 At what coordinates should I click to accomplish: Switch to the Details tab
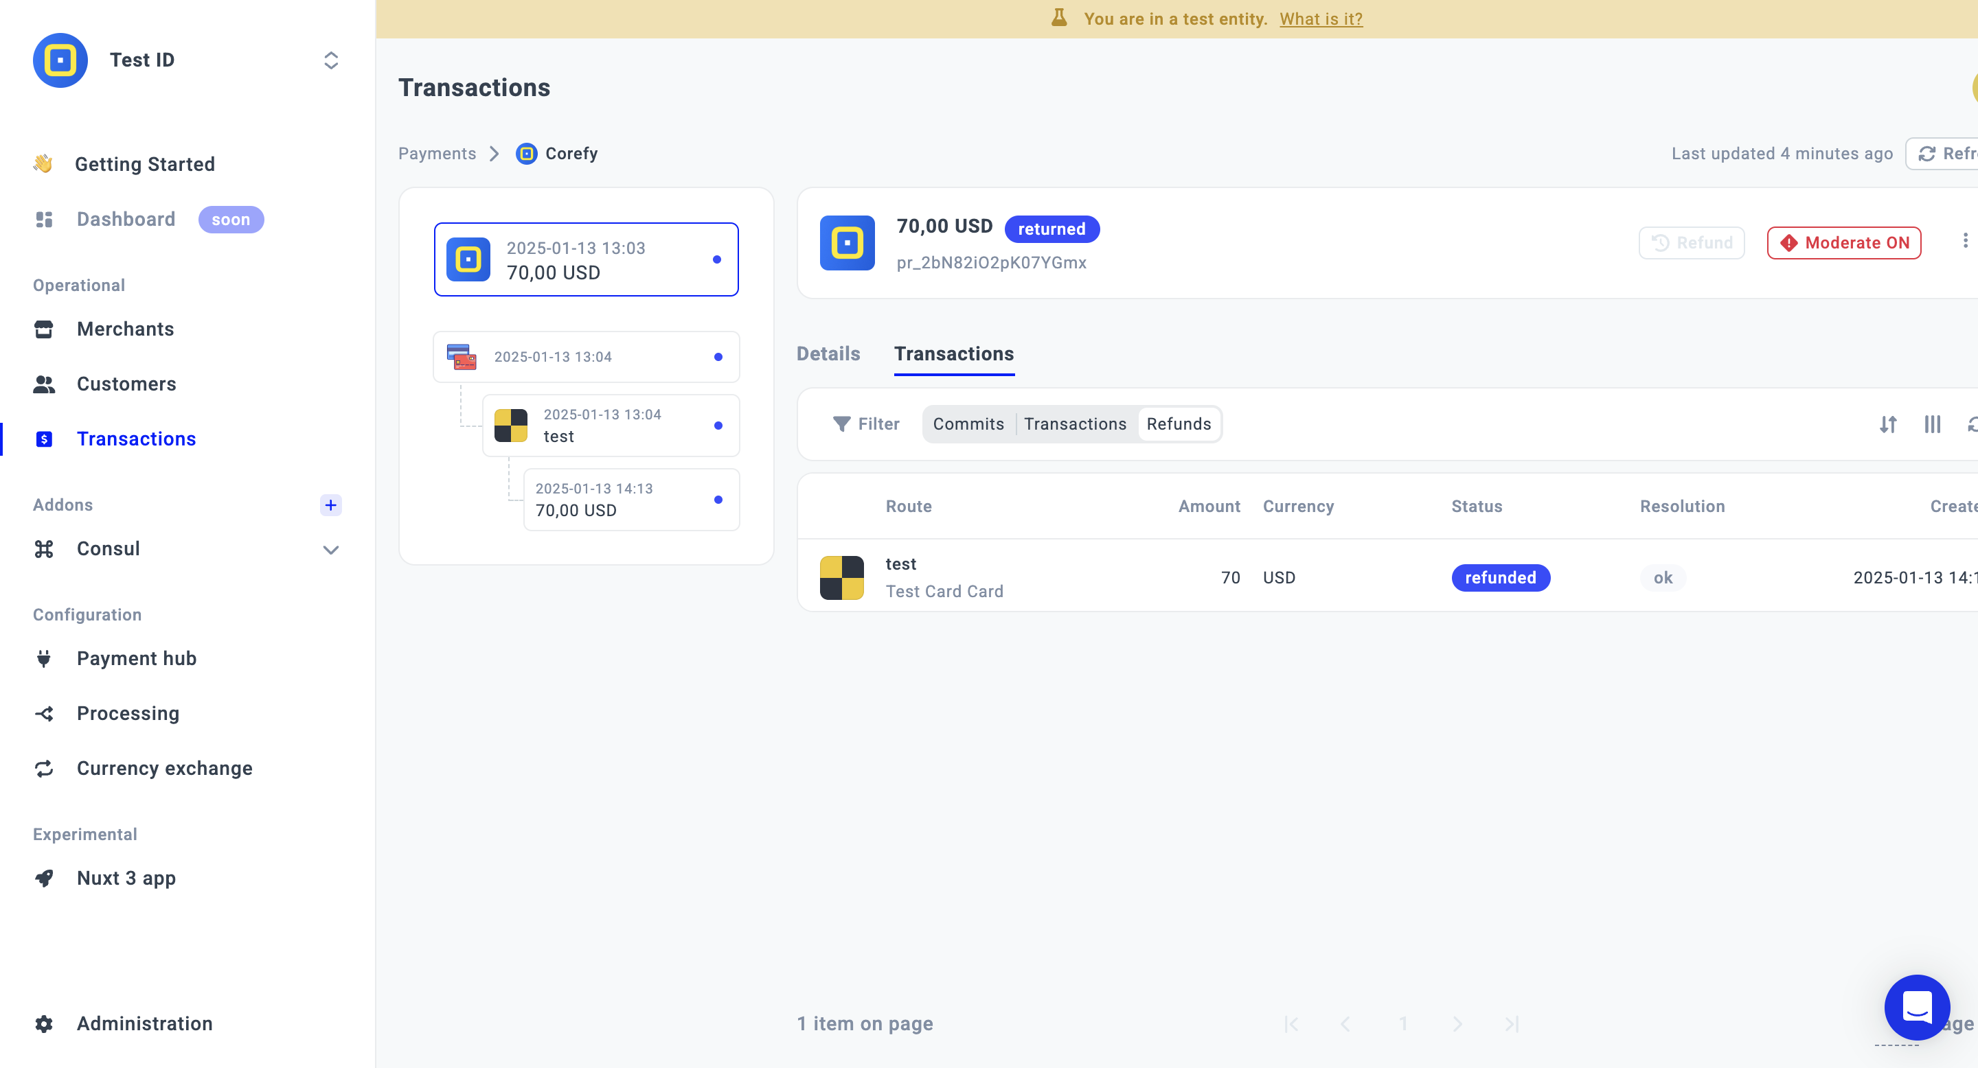tap(828, 353)
